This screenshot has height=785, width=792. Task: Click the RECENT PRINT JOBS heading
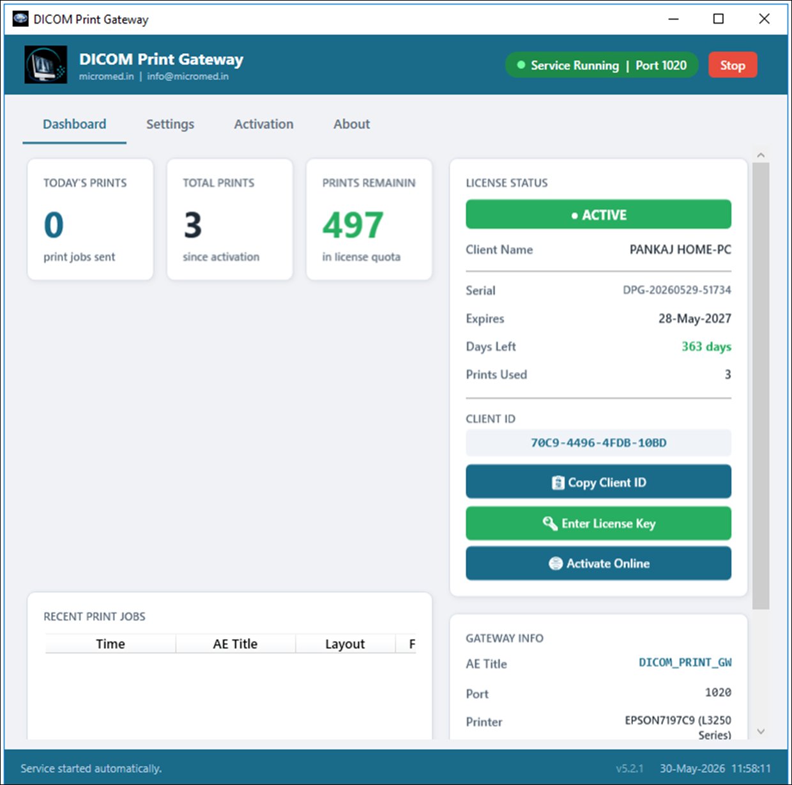(x=95, y=617)
